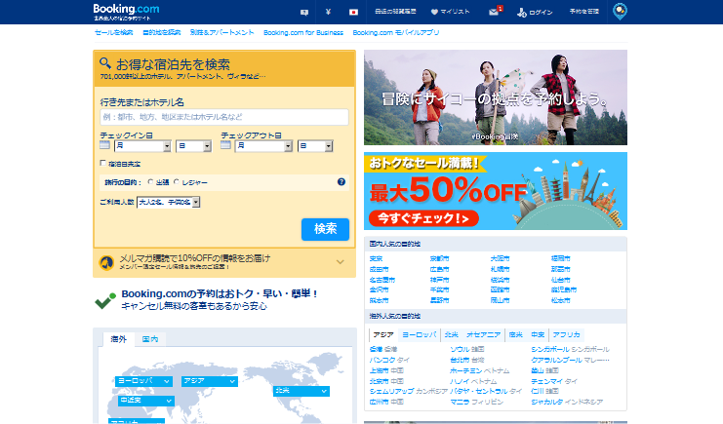The height and width of the screenshot is (424, 723).
Task: Click the newsletter moon badge icon
Action: [106, 263]
